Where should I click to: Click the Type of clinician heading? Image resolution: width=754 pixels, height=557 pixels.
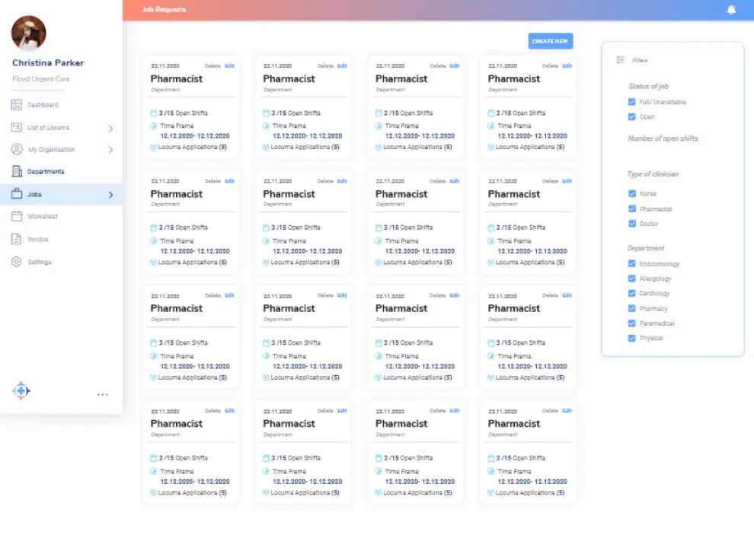point(653,174)
